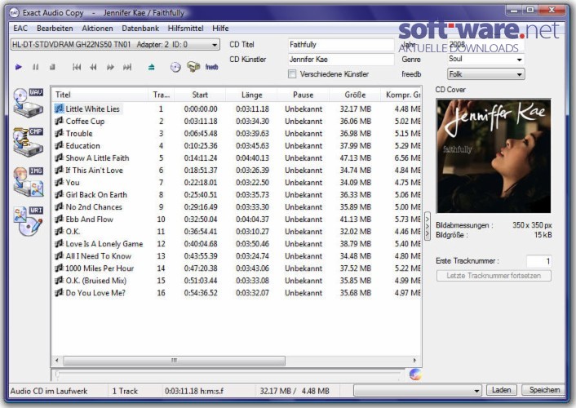Screen dimensions: 576x408
Task: Stop audio playback
Action: [x=52, y=67]
